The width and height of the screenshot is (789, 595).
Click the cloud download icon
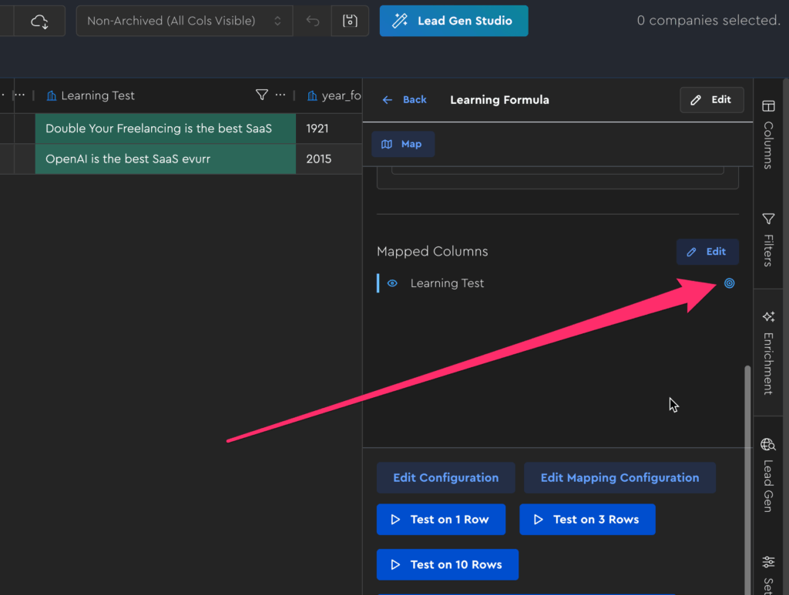tap(39, 21)
